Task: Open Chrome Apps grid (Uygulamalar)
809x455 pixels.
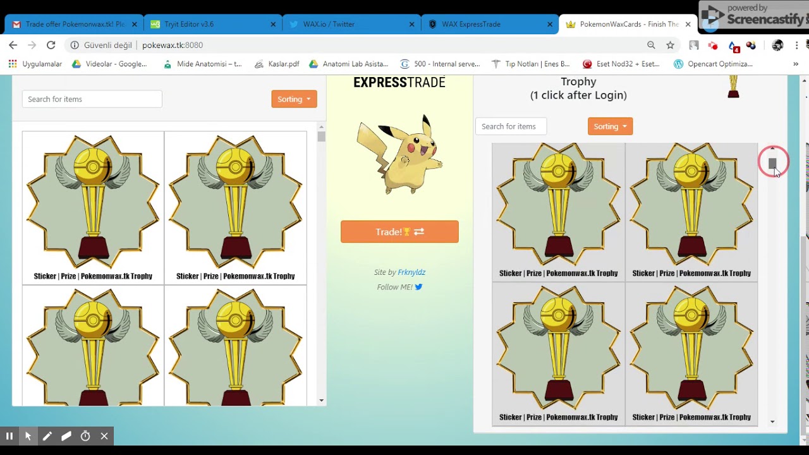Action: [x=35, y=64]
